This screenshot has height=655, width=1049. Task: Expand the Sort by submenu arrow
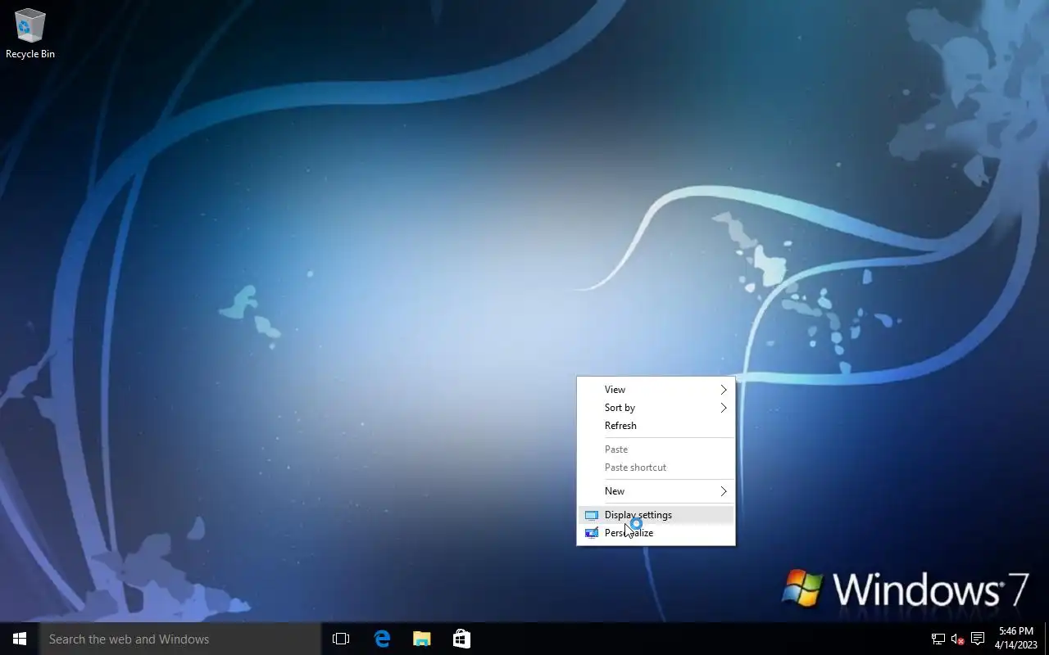coord(724,408)
